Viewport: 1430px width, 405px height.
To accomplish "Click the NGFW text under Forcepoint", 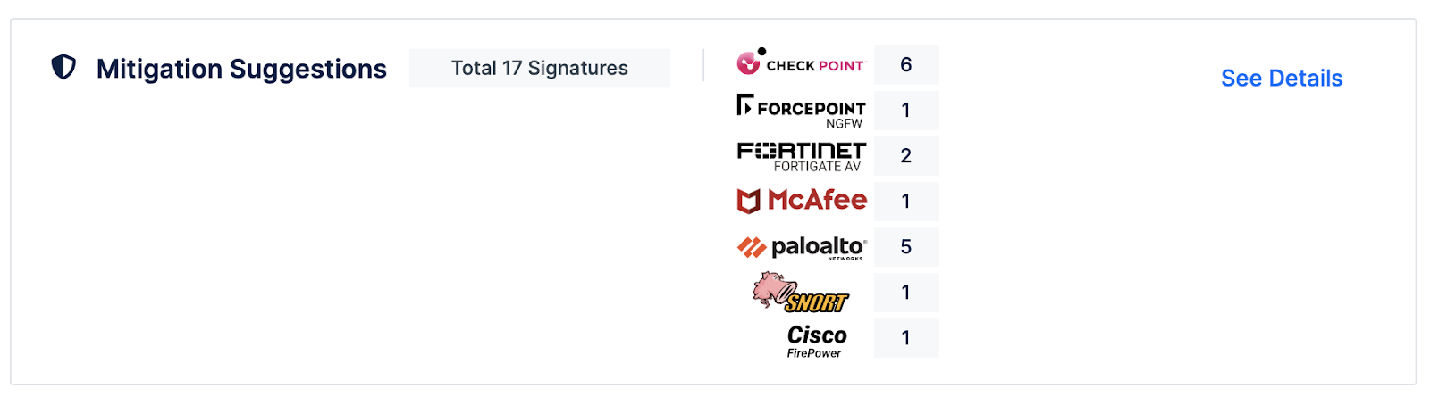I will (x=844, y=124).
